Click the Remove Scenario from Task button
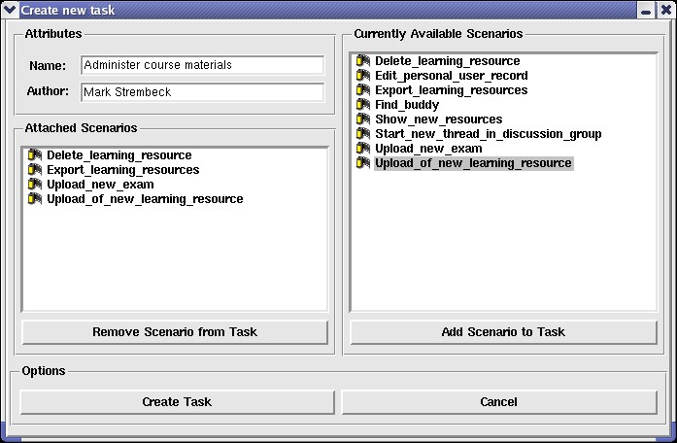The height and width of the screenshot is (443, 677). point(175,332)
